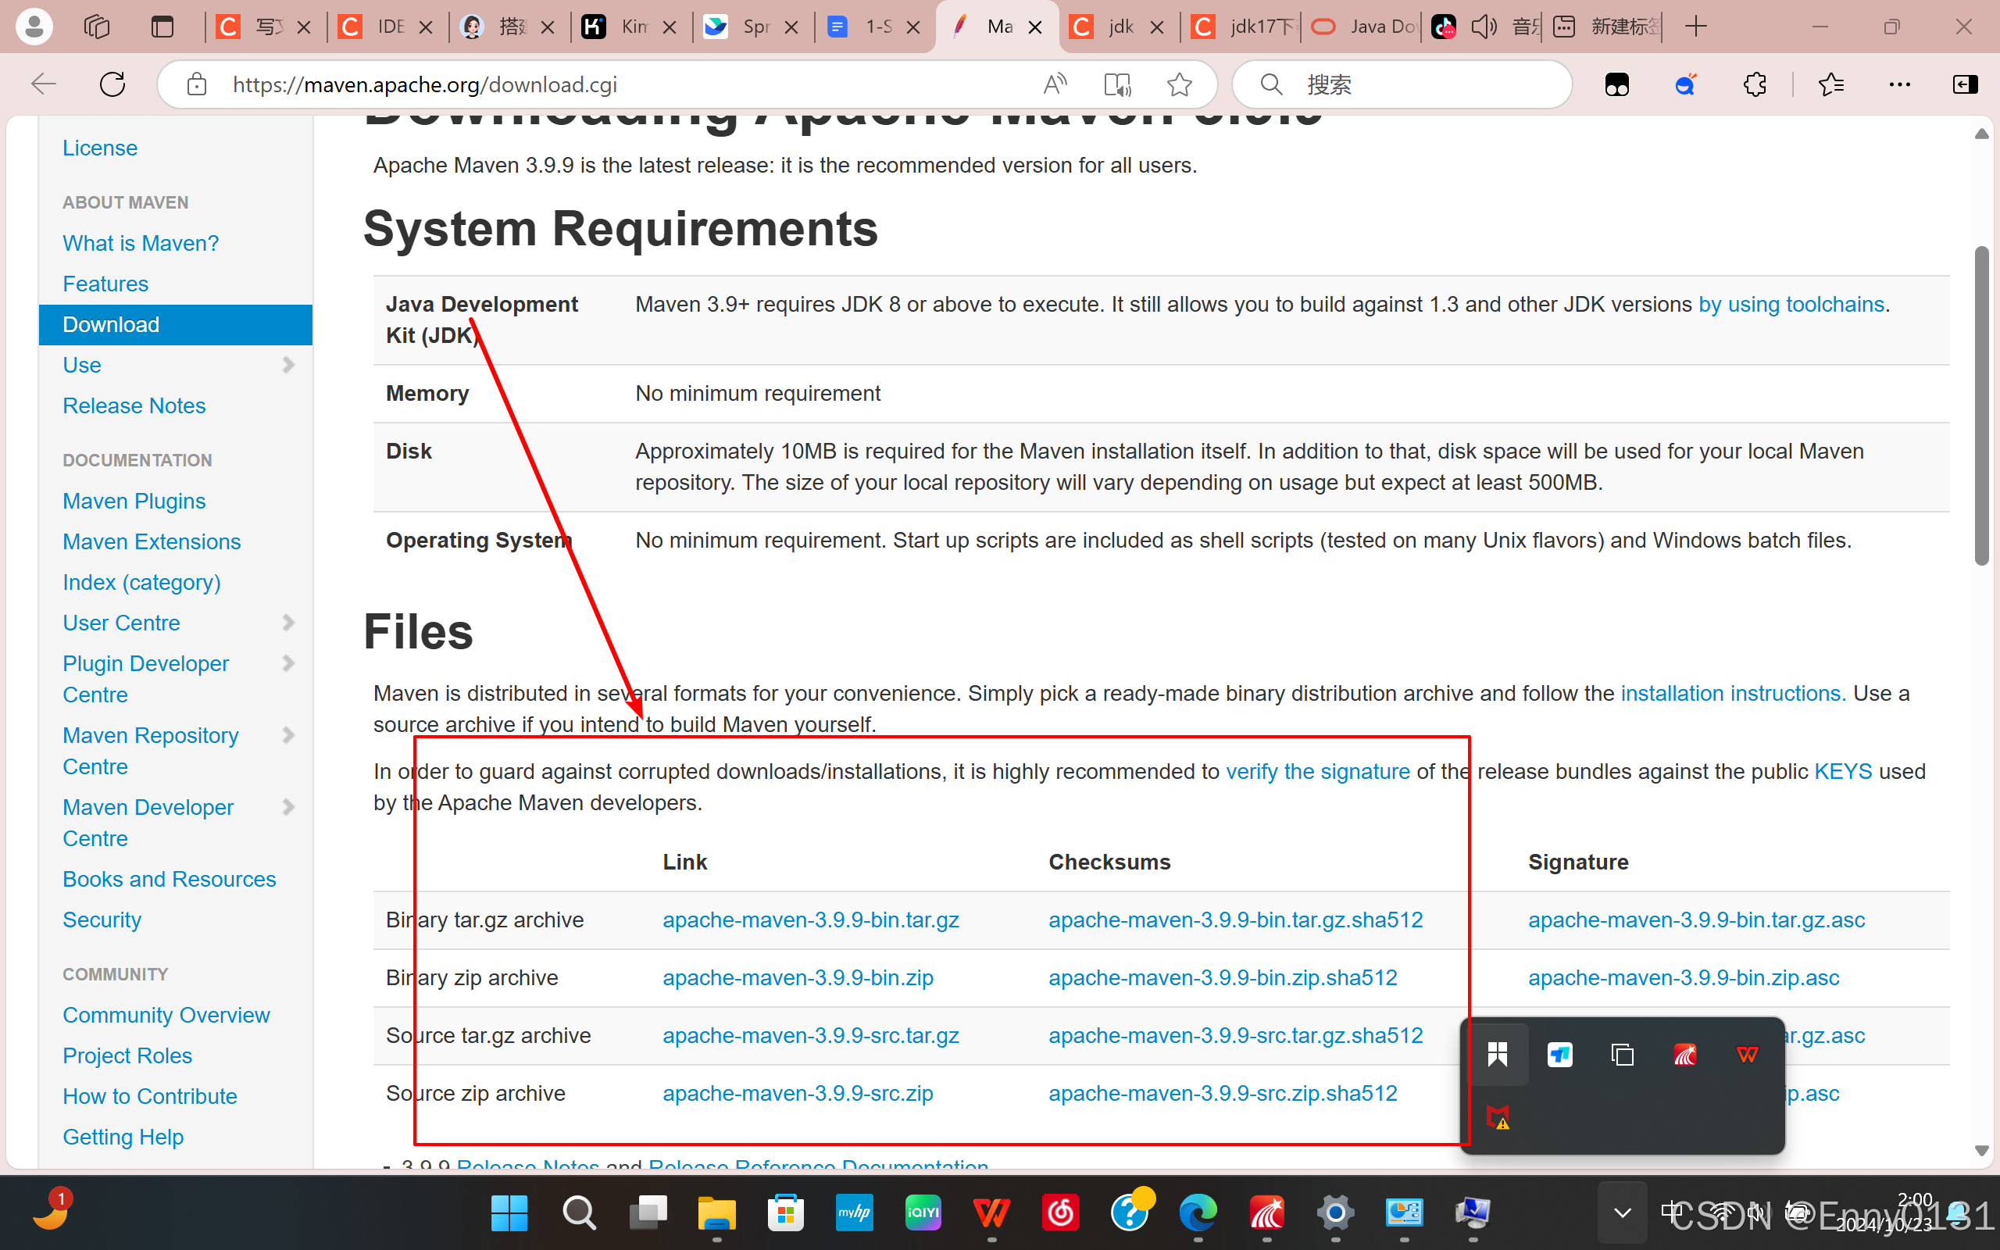Image resolution: width=2000 pixels, height=1250 pixels.
Task: Toggle the browser sidebar icon
Action: pos(1965,84)
